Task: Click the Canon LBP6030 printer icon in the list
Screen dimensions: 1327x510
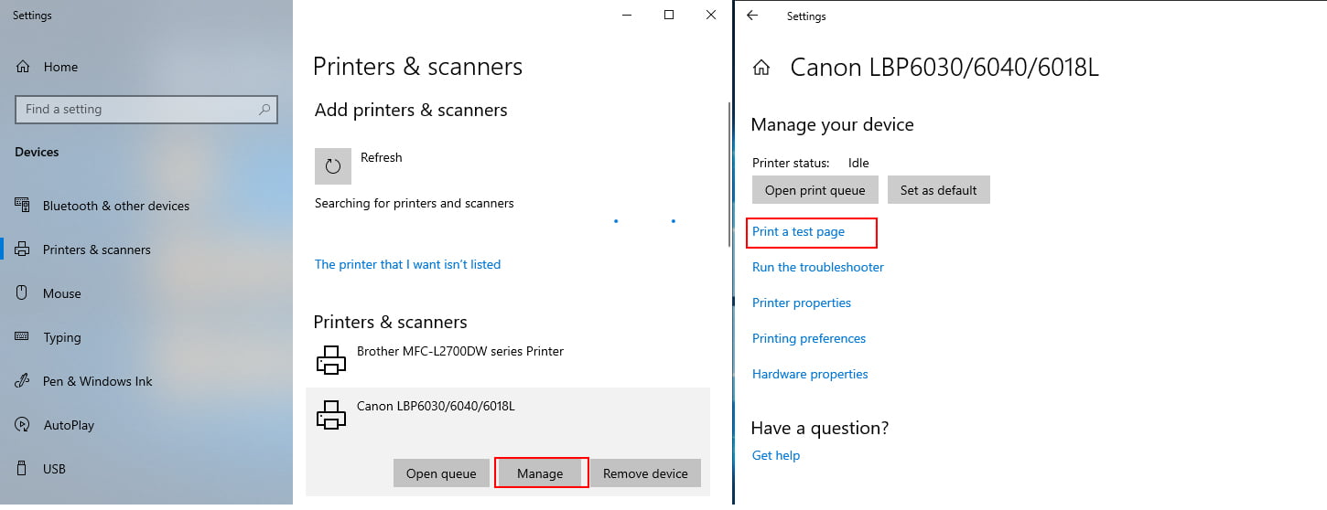Action: (x=331, y=415)
